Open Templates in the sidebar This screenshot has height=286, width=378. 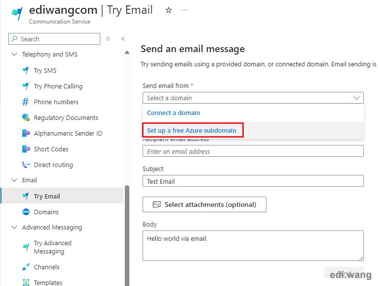[48, 283]
